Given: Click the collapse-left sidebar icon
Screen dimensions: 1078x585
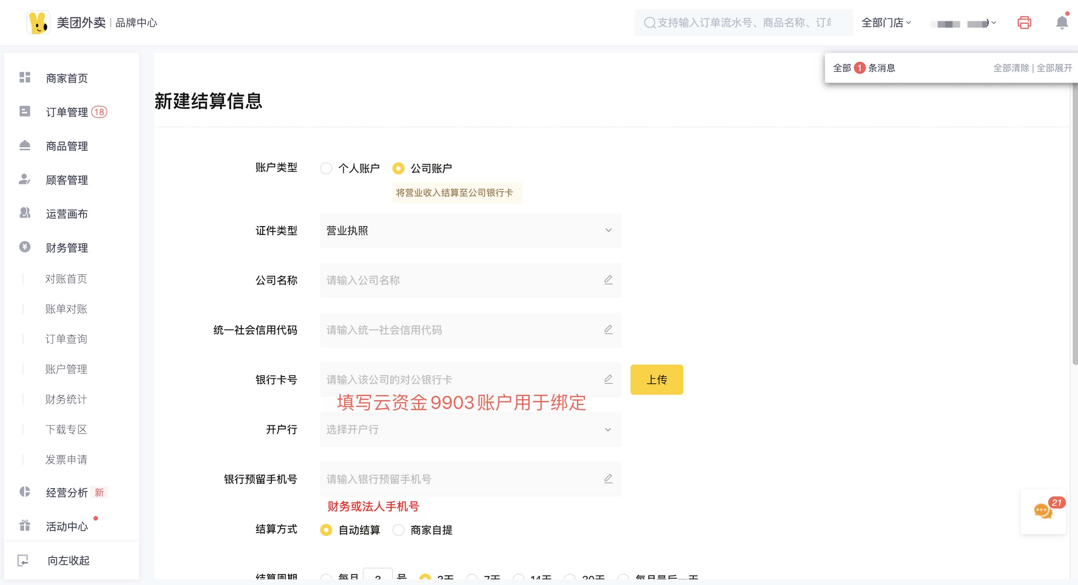Looking at the screenshot, I should coord(23,560).
